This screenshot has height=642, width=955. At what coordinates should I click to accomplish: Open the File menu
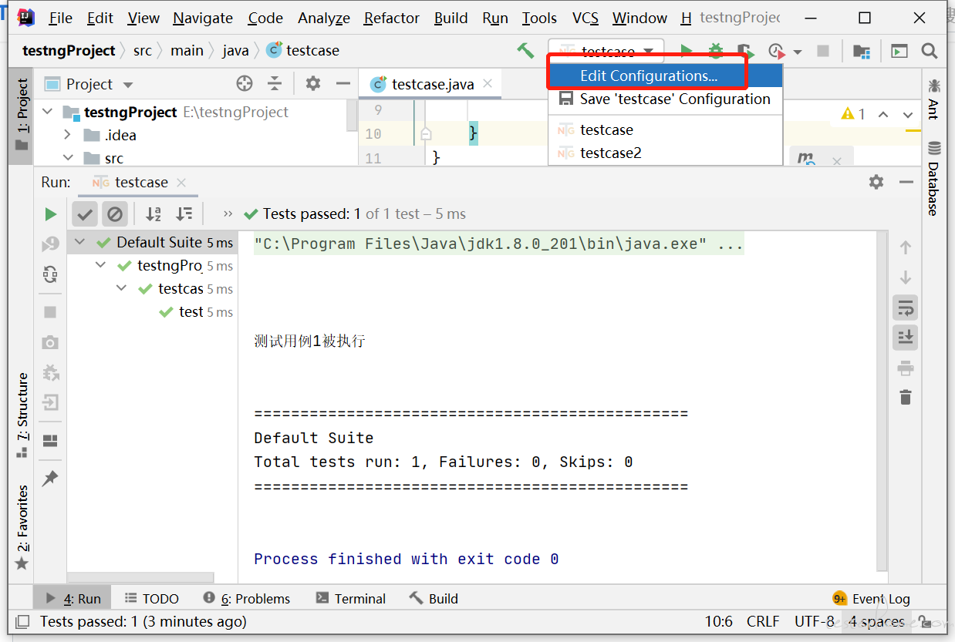pyautogui.click(x=60, y=18)
